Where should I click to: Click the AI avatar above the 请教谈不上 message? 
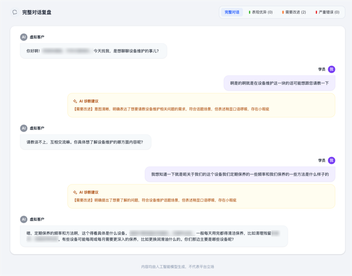coord(24,128)
